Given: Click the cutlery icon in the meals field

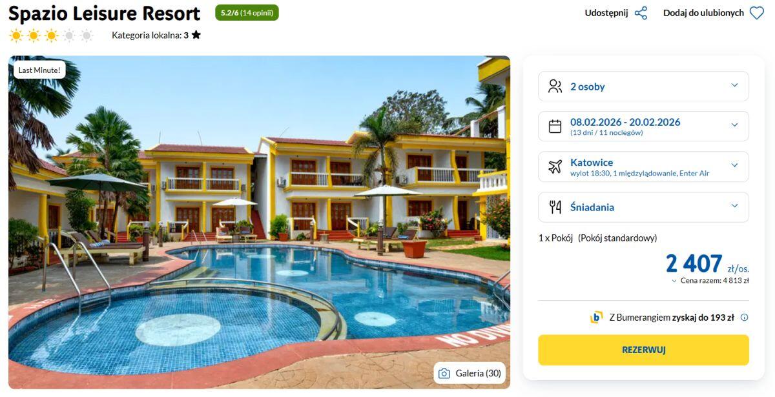Looking at the screenshot, I should (x=555, y=207).
